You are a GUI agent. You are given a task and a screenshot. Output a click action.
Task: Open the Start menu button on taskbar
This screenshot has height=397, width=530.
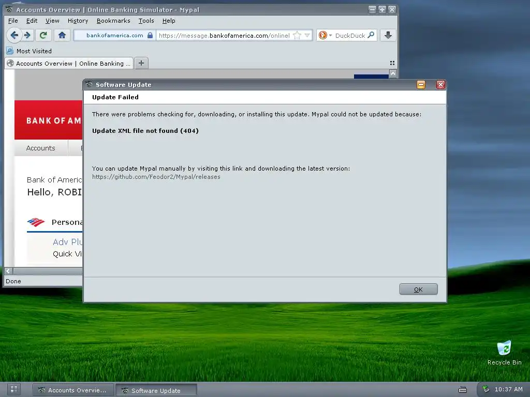pos(14,389)
